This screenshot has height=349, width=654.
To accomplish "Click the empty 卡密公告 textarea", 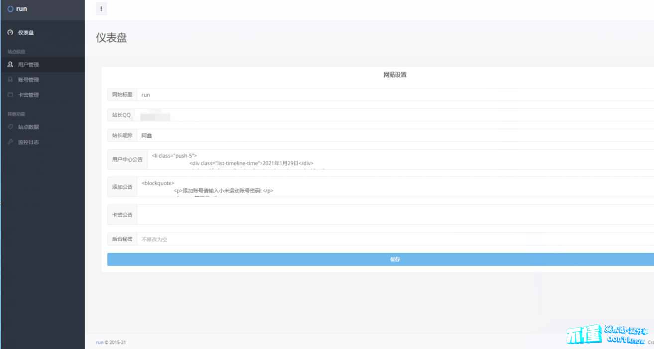I will coord(393,215).
